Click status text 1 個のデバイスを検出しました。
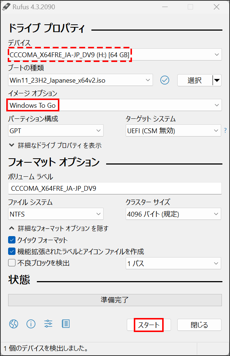 point(46,348)
